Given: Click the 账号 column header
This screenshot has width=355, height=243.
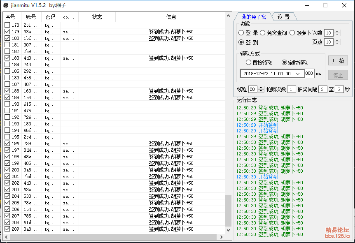Looking at the screenshot, I should [31, 17].
